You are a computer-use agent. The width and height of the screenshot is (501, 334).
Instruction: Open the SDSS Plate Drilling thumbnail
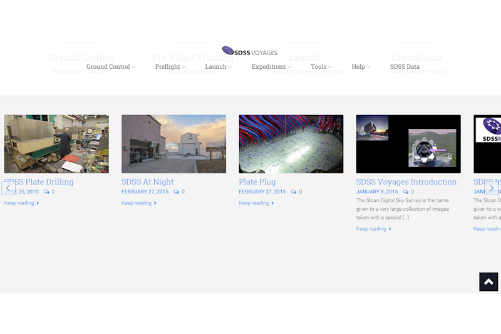coord(56,144)
